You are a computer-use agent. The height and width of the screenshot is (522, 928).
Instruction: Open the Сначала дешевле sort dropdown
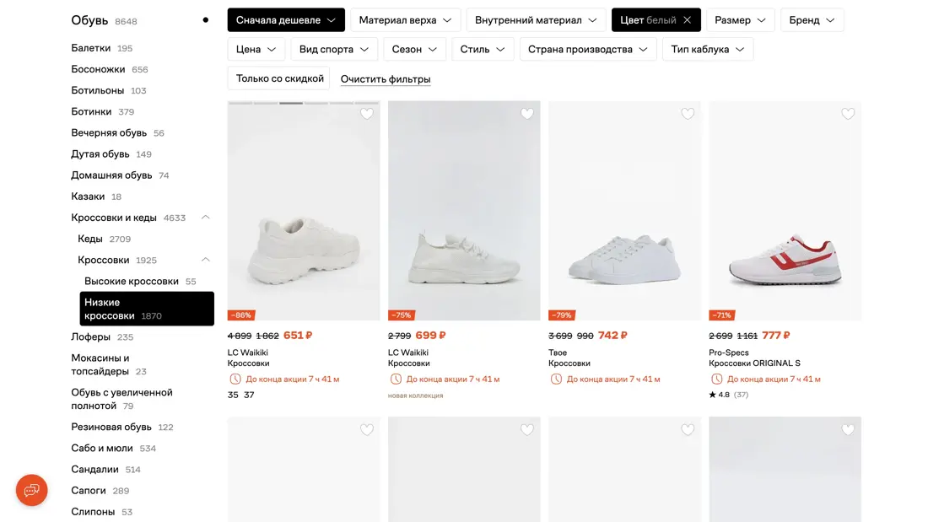coord(286,20)
